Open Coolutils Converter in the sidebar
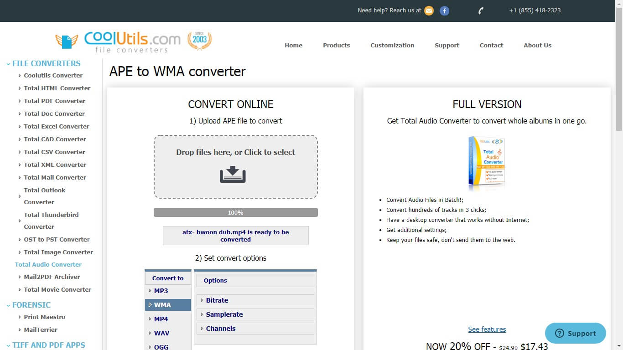 53,76
